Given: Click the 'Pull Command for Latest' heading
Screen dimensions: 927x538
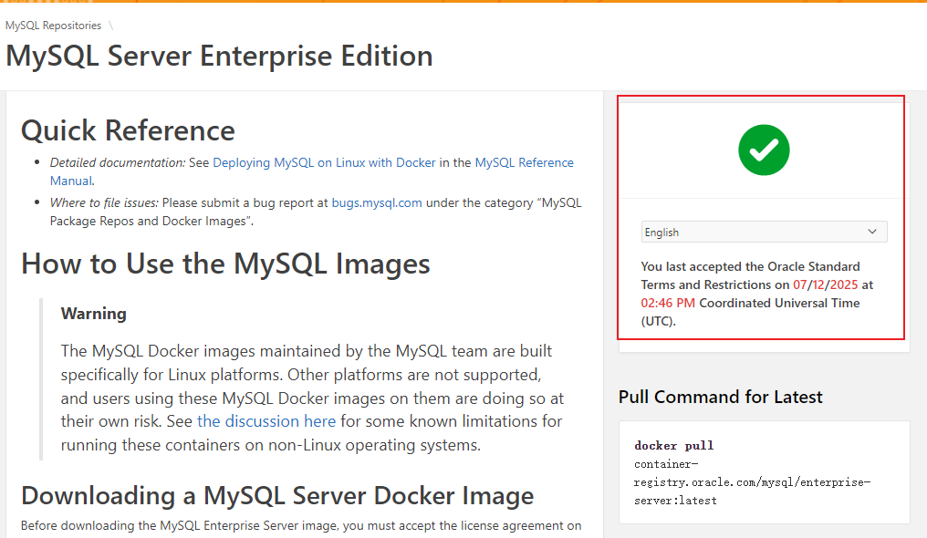Looking at the screenshot, I should coord(720,397).
